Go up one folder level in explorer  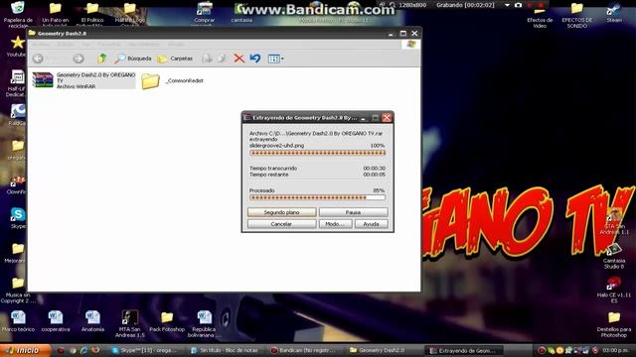101,59
